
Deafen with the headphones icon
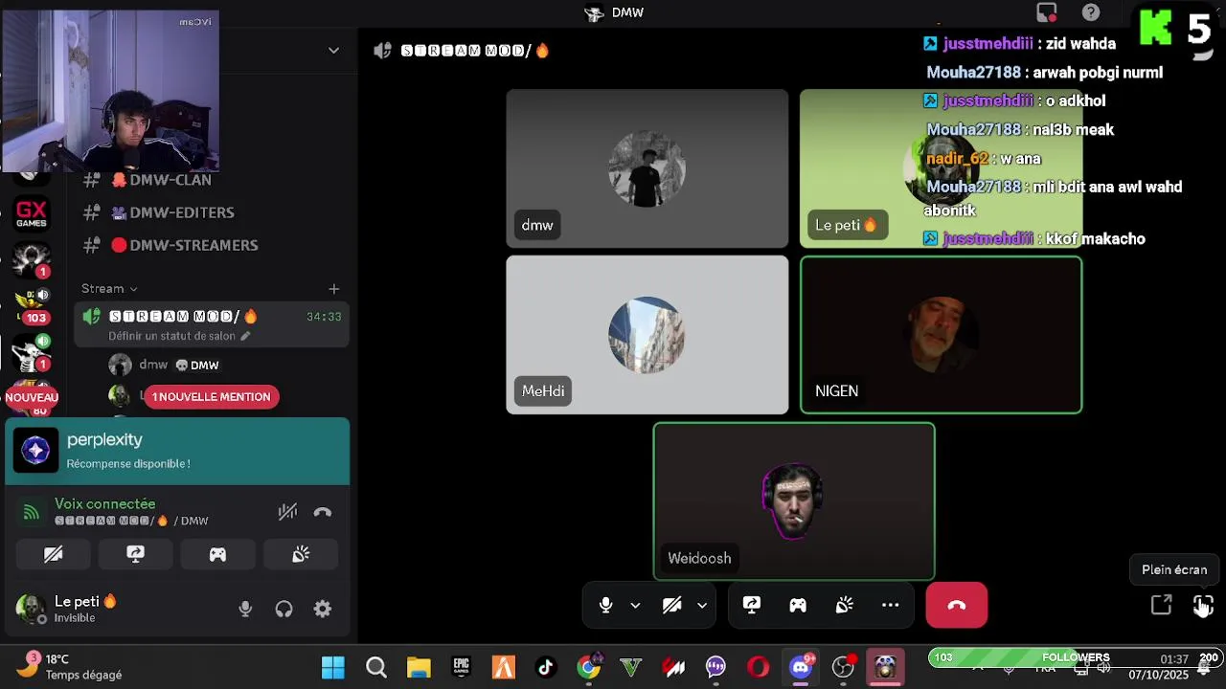point(284,609)
